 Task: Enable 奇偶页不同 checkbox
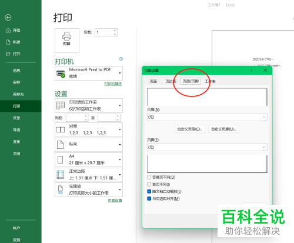coord(149,177)
